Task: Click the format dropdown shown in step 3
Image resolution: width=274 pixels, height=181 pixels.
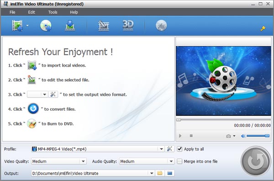Action: 37,94
